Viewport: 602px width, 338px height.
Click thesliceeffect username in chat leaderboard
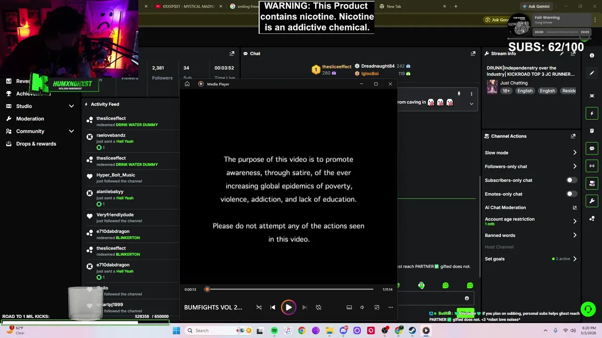337,67
